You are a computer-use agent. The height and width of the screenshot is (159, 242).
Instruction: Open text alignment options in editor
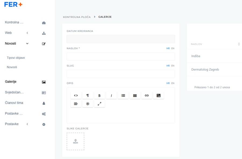(x=76, y=104)
